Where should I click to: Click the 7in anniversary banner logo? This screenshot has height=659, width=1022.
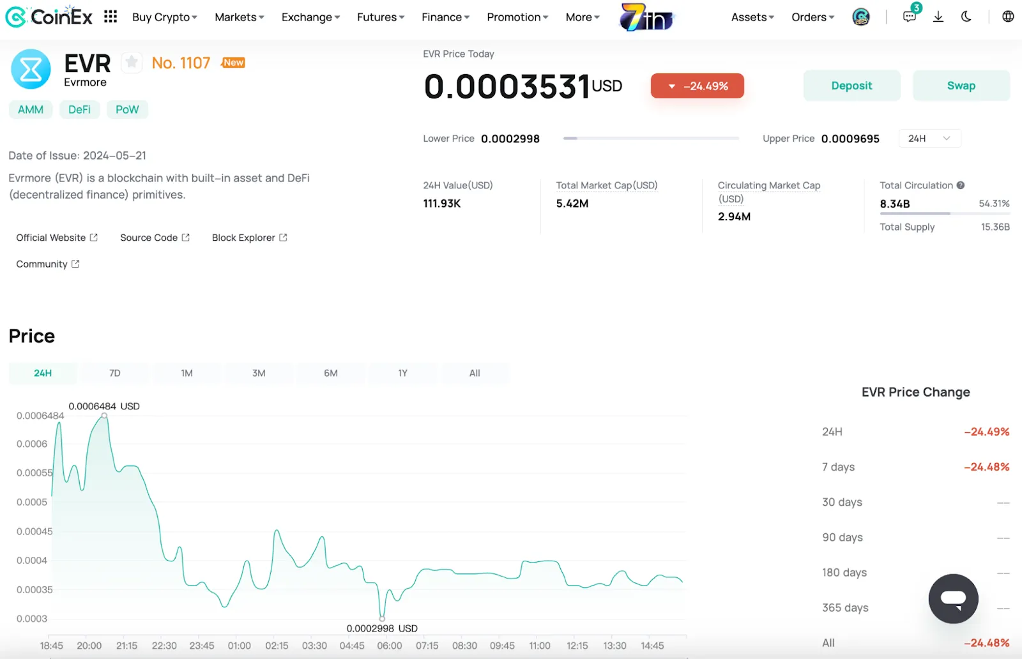click(x=647, y=17)
